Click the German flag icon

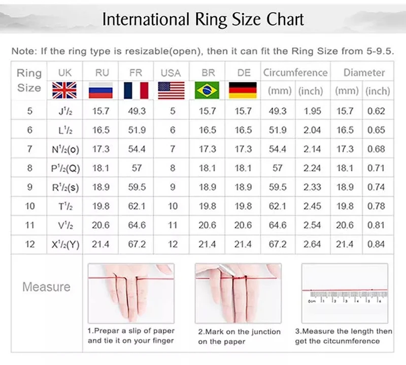(243, 90)
